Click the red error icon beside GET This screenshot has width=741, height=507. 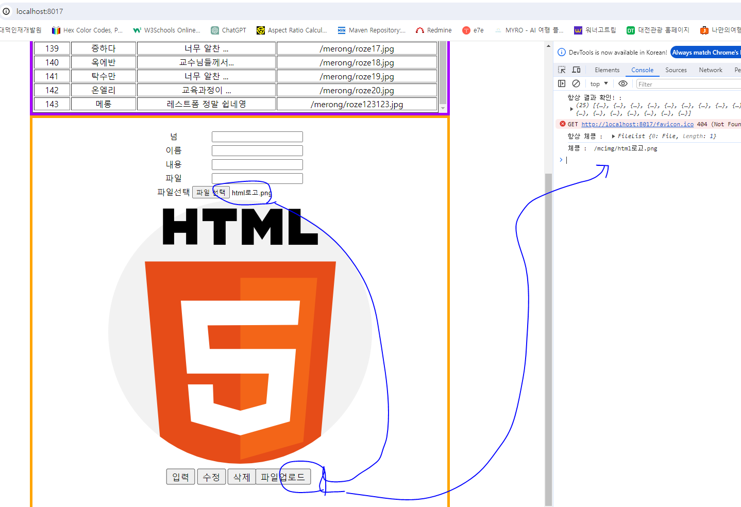(563, 124)
